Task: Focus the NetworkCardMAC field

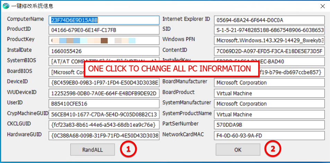Action: click(269, 135)
